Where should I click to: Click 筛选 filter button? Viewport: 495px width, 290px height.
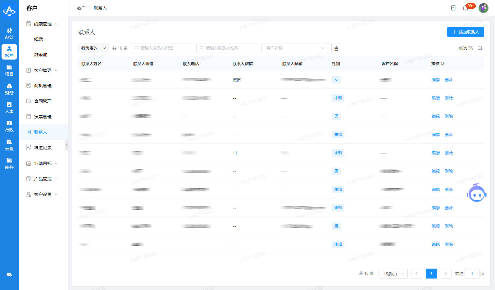click(466, 48)
